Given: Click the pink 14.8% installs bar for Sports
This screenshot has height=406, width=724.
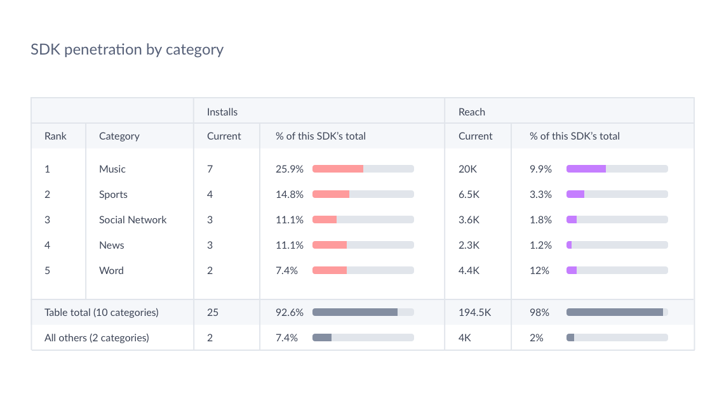Looking at the screenshot, I should click(331, 194).
